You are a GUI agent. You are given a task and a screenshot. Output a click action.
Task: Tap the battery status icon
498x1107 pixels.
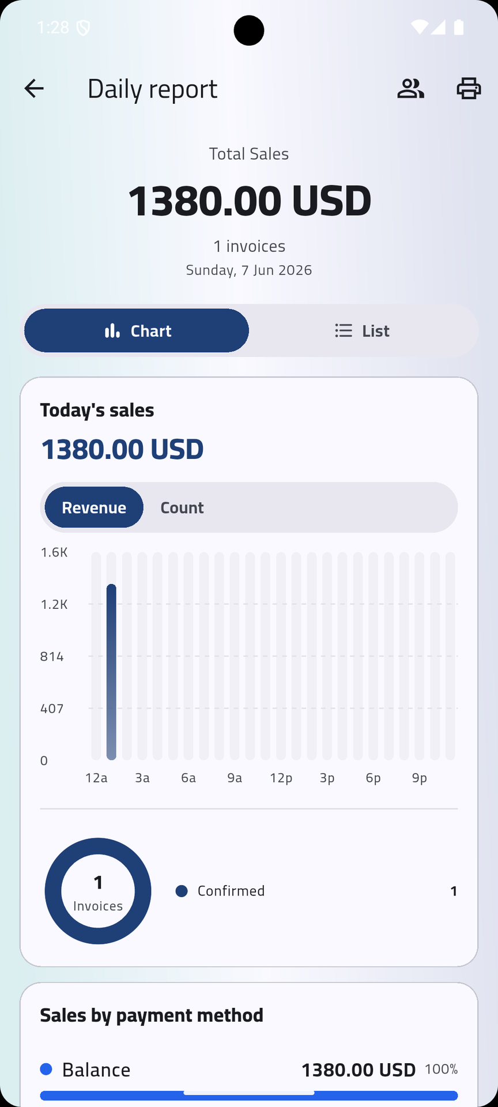coord(459,27)
